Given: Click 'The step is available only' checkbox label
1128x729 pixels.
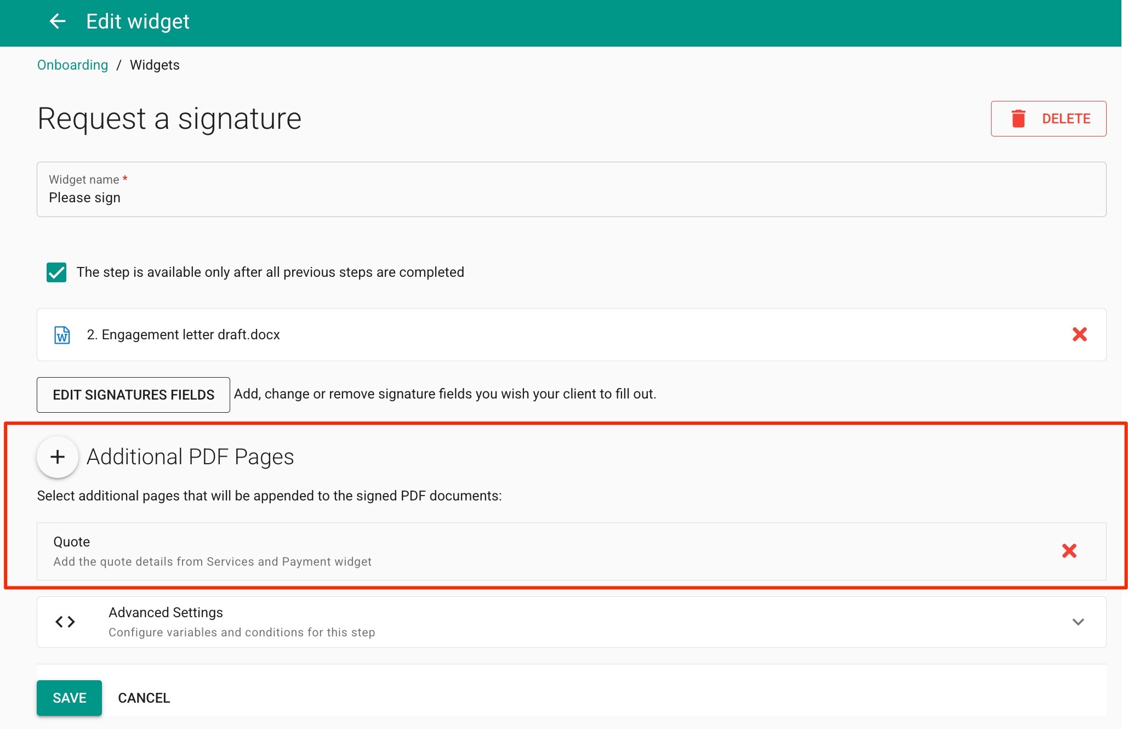Looking at the screenshot, I should click(270, 272).
